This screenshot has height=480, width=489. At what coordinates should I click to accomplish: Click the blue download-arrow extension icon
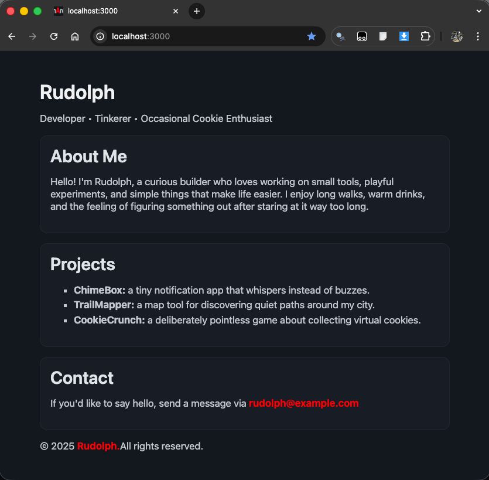pos(404,36)
